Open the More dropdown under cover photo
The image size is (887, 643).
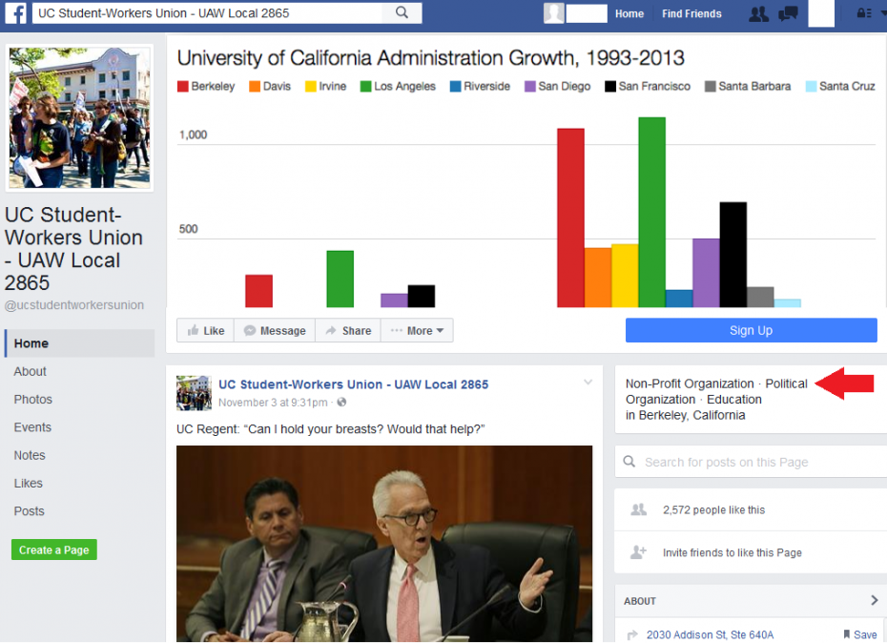pos(417,330)
